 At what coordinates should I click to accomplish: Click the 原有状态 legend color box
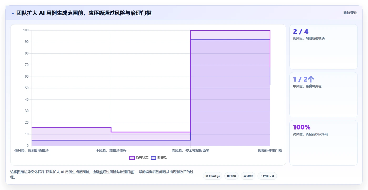(x=132, y=158)
